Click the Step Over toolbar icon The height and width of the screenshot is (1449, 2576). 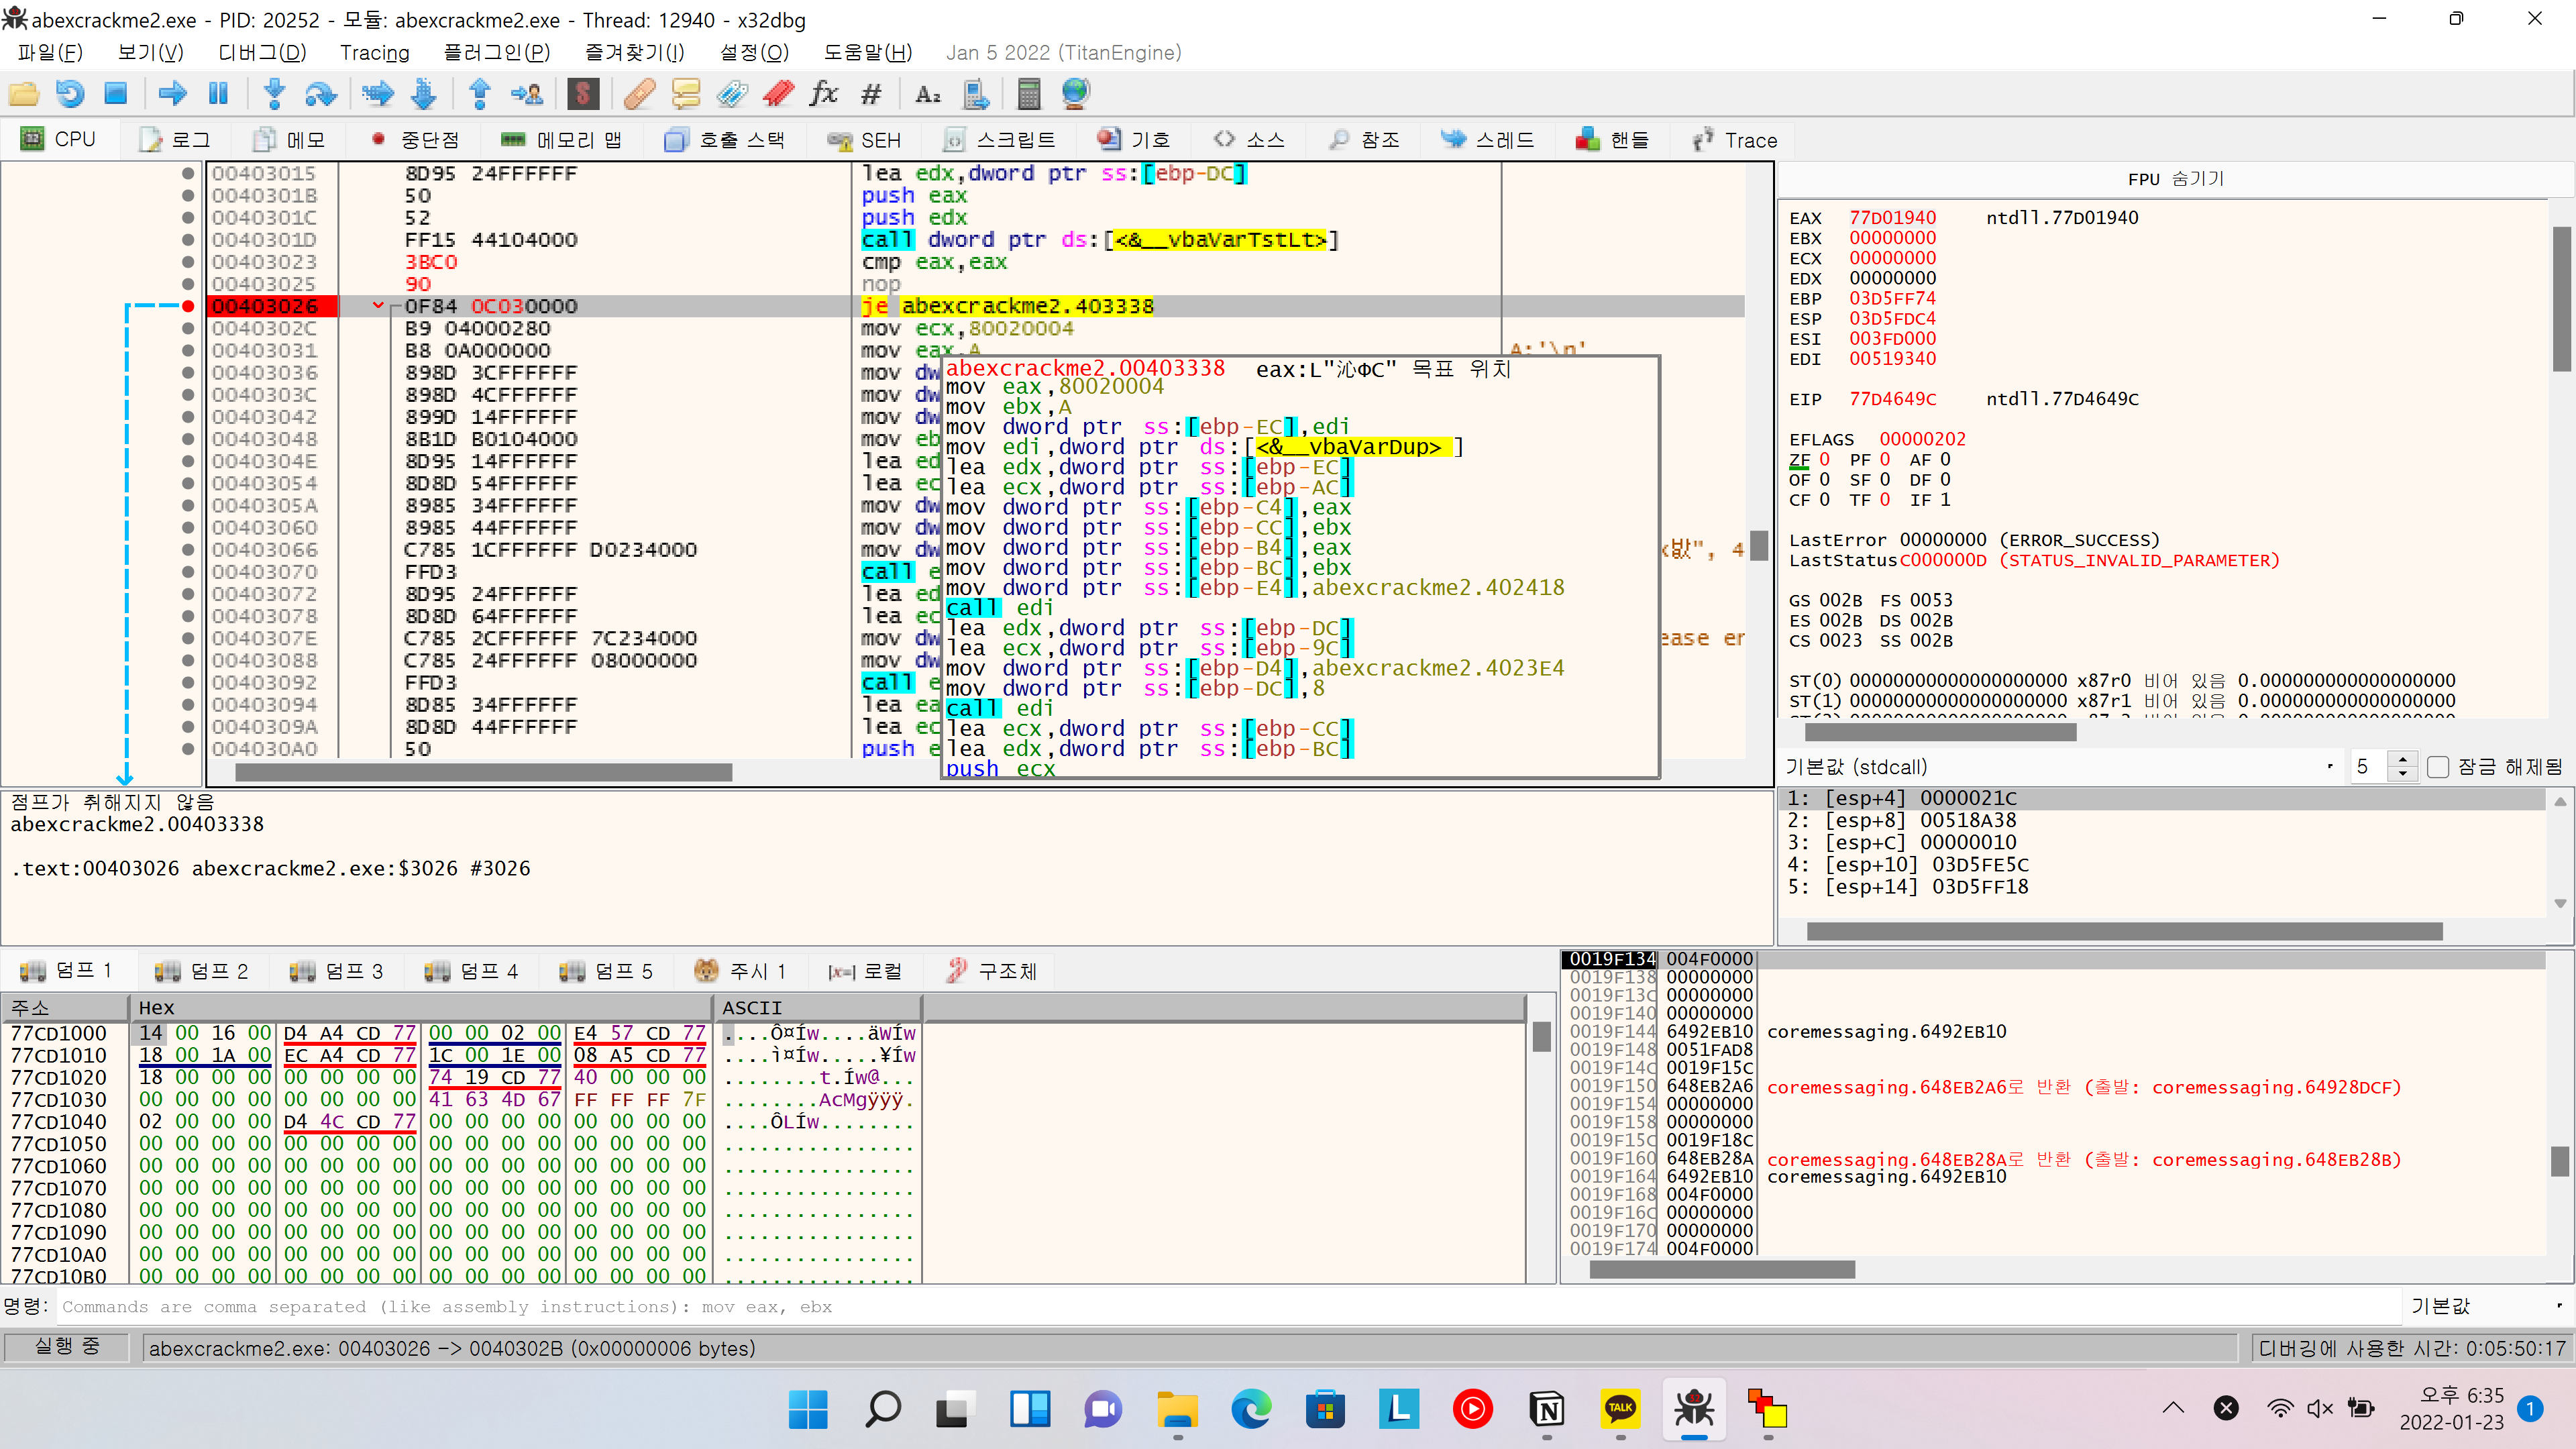(320, 94)
